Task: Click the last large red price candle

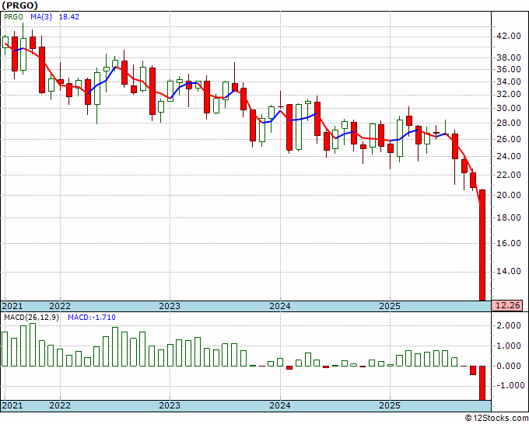Action: tap(482, 245)
